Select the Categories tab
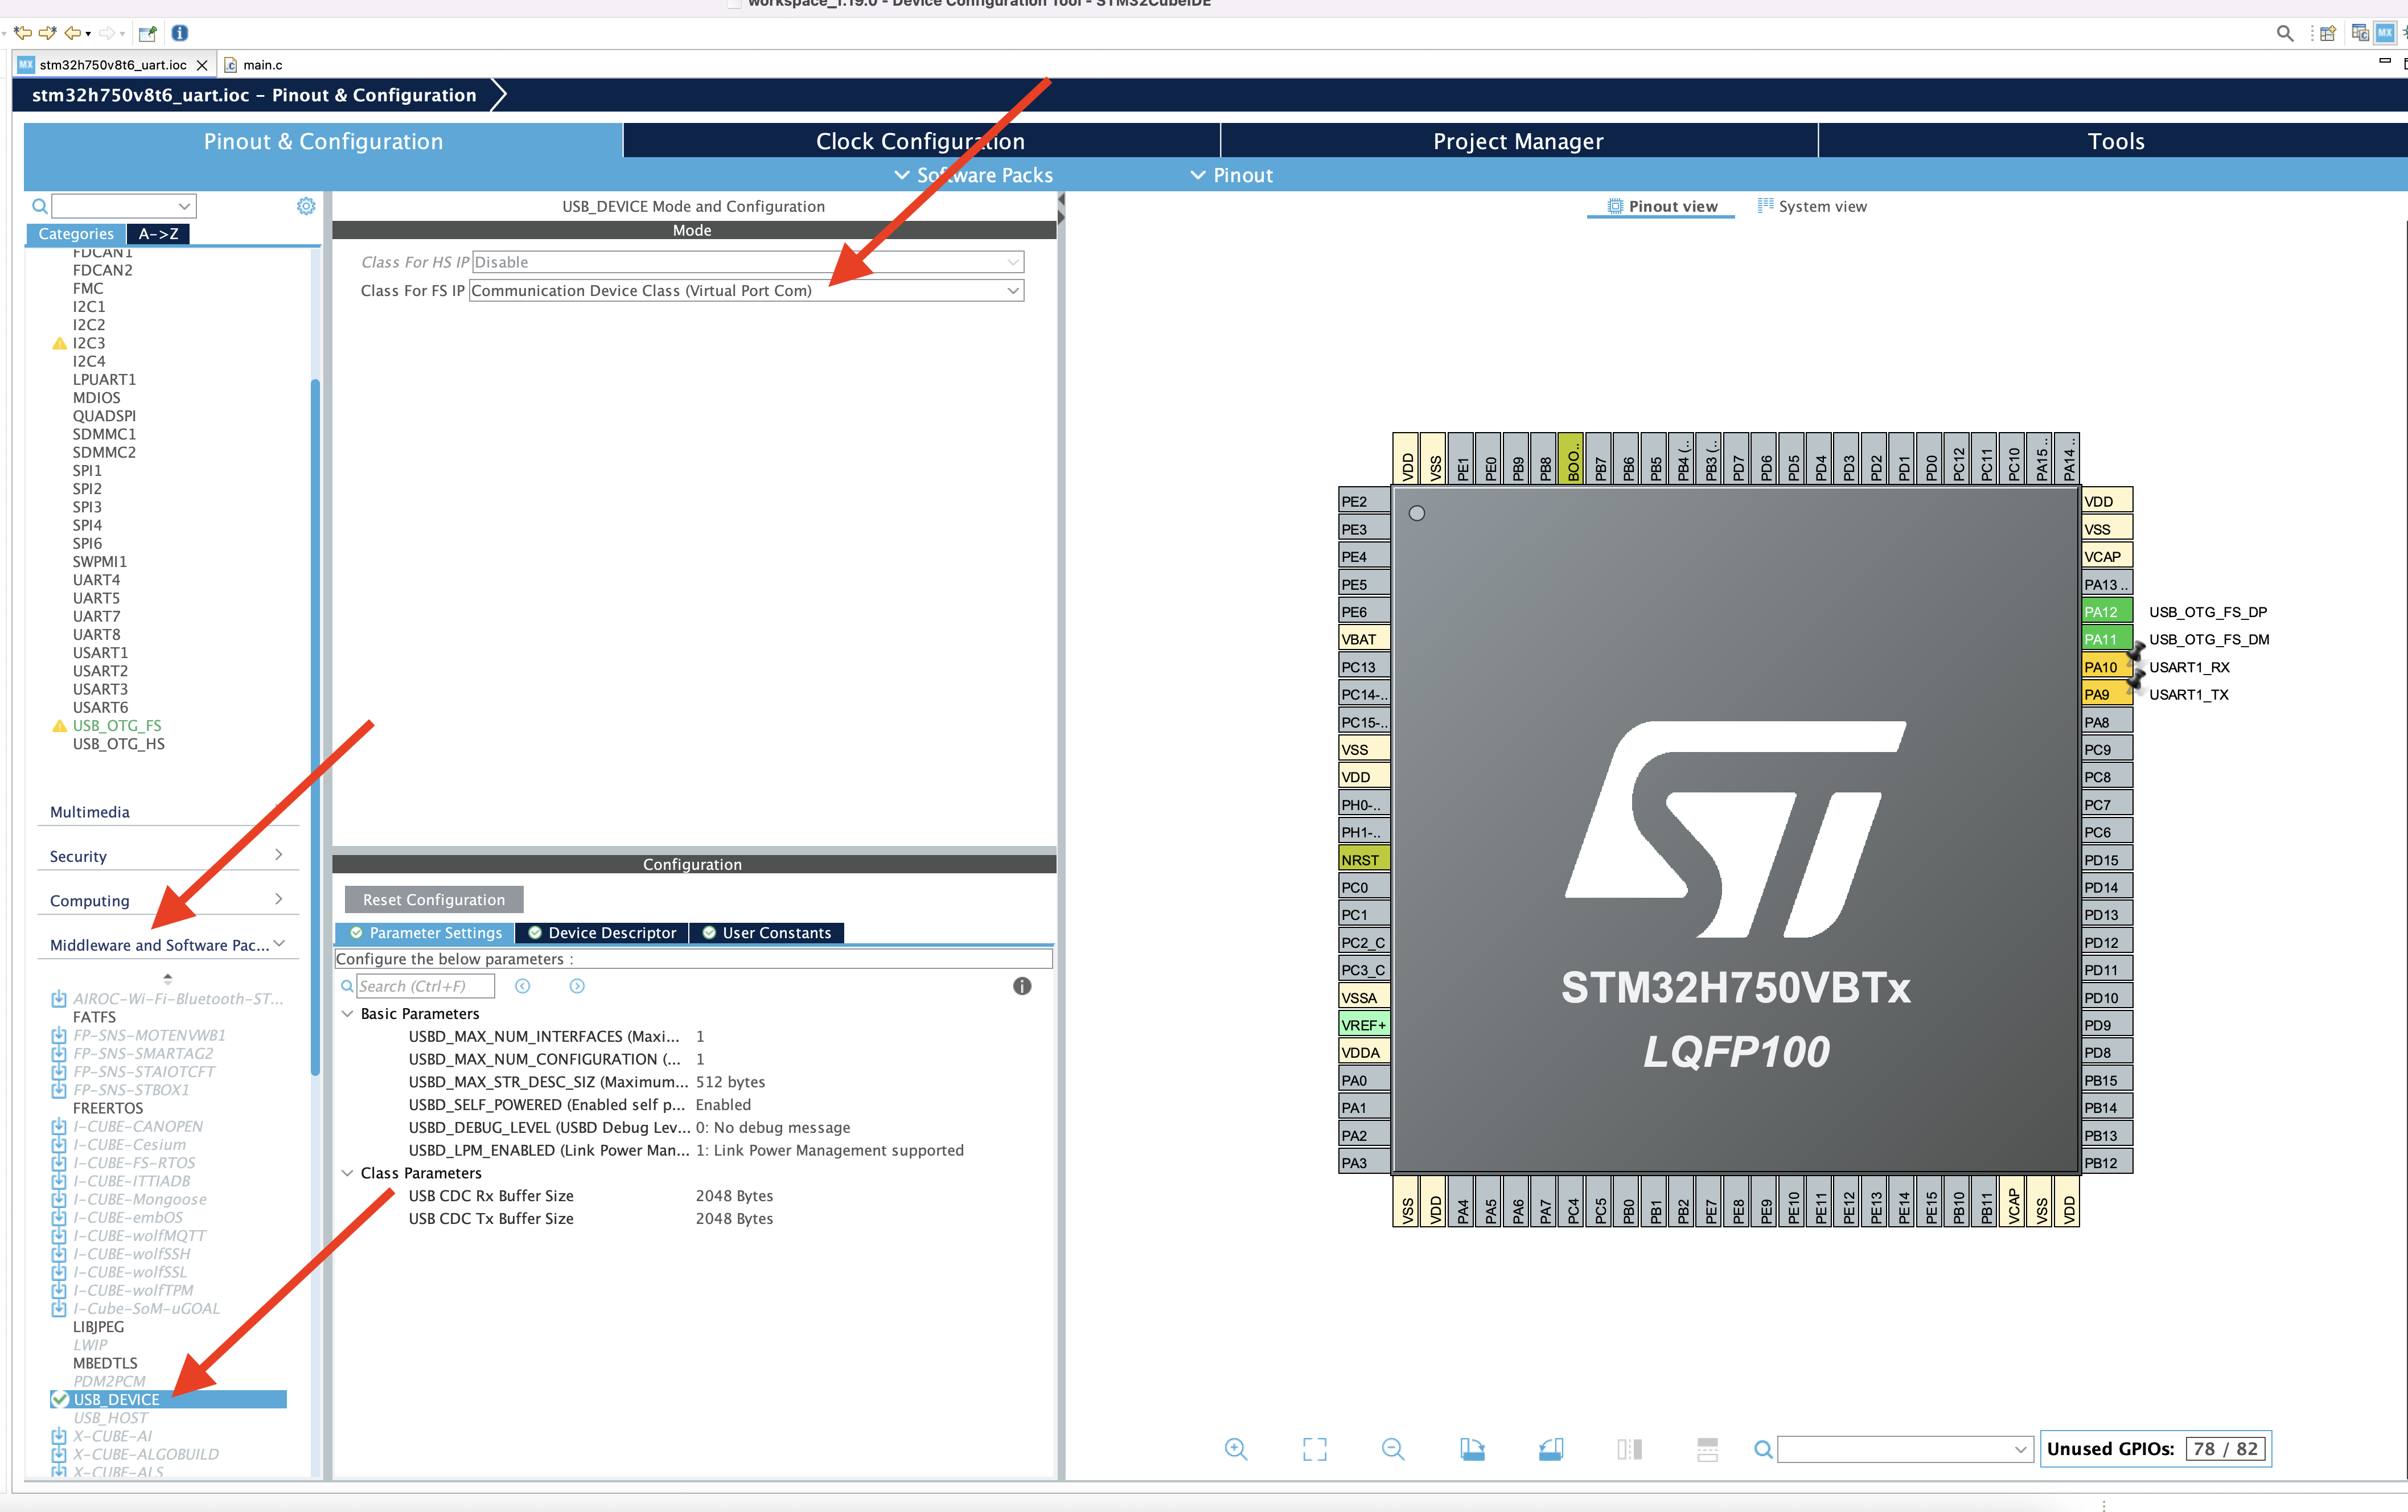Screen dimensions: 2408x1512 (x=76, y=234)
